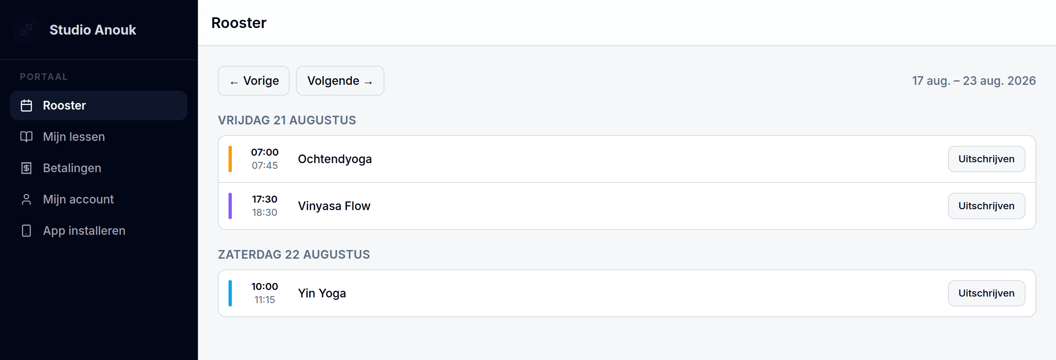Click the book icon for Mijn lessen

tap(26, 137)
